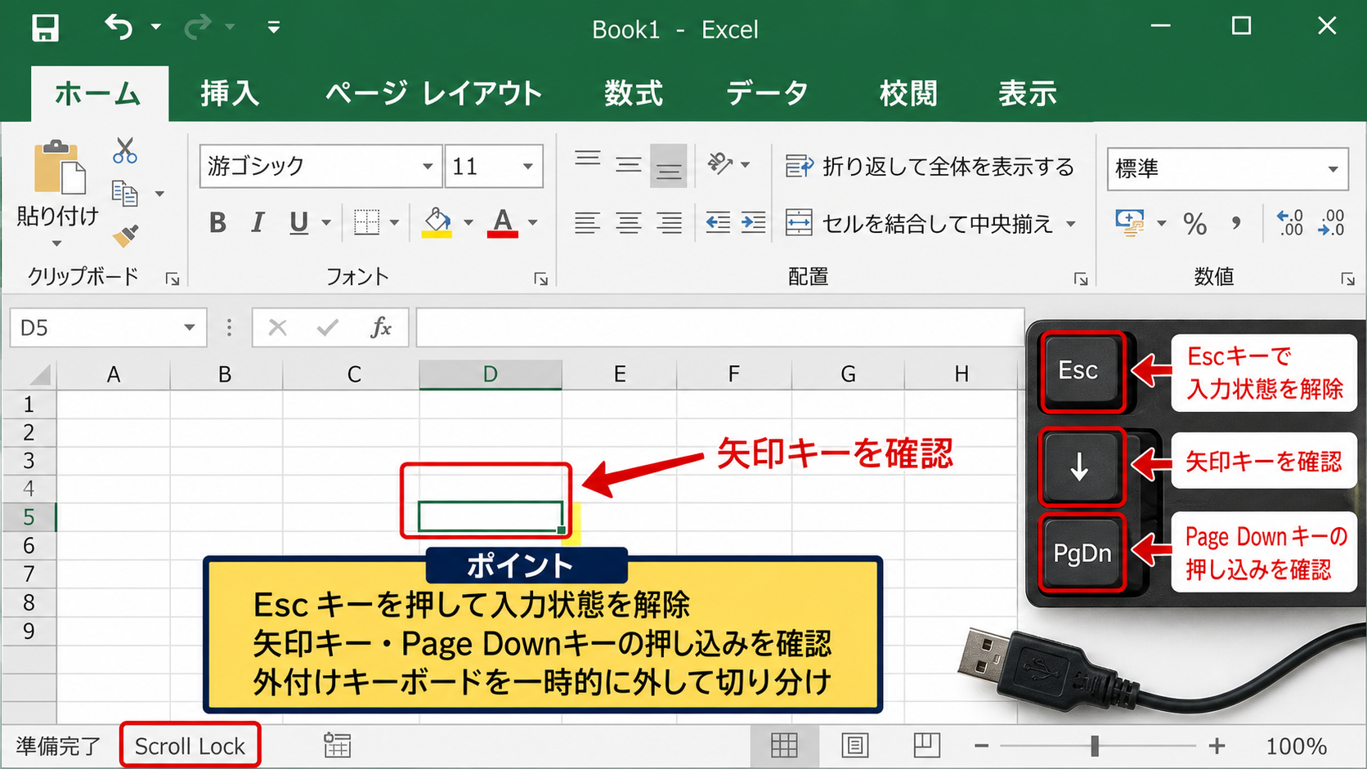Image resolution: width=1367 pixels, height=769 pixels.
Task: Toggle bottom vertical alignment
Action: pyautogui.click(x=669, y=166)
